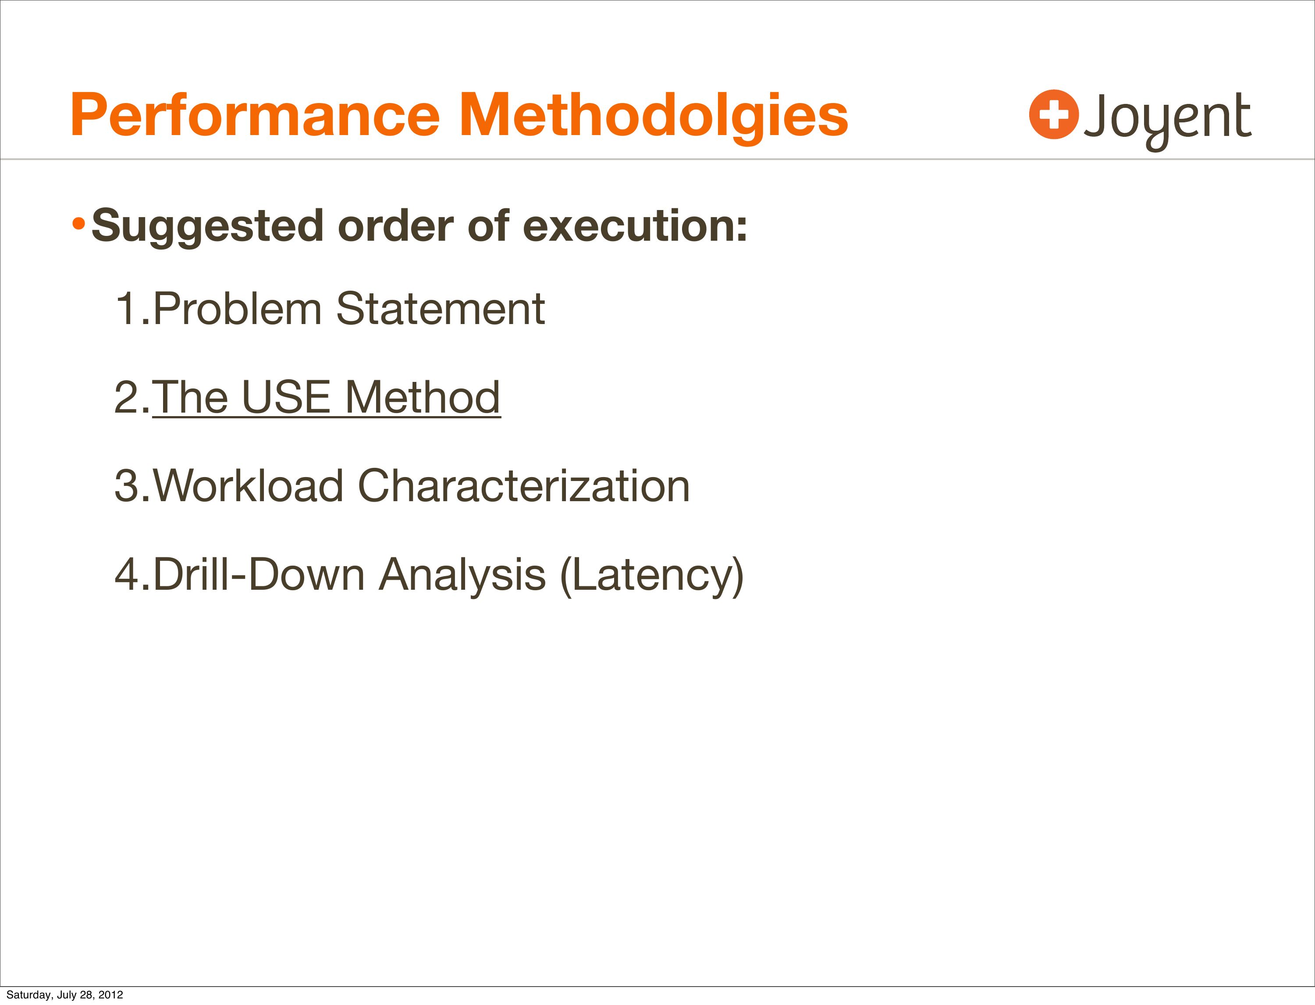Click the word 'Statement' in the first item

point(440,309)
